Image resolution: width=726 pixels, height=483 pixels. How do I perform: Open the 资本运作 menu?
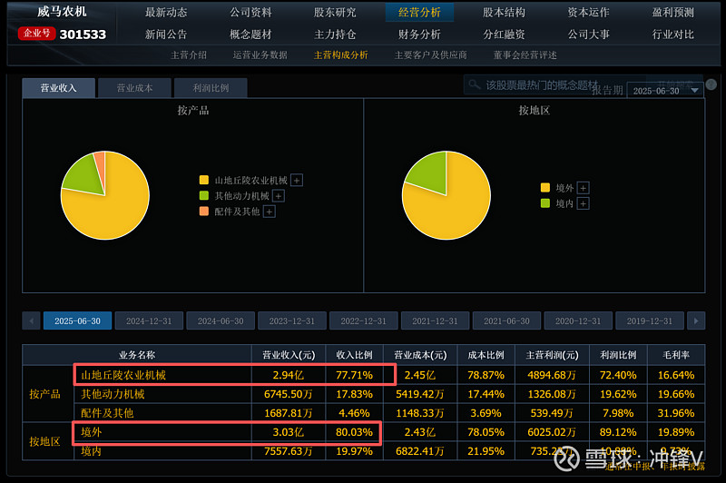pos(588,13)
